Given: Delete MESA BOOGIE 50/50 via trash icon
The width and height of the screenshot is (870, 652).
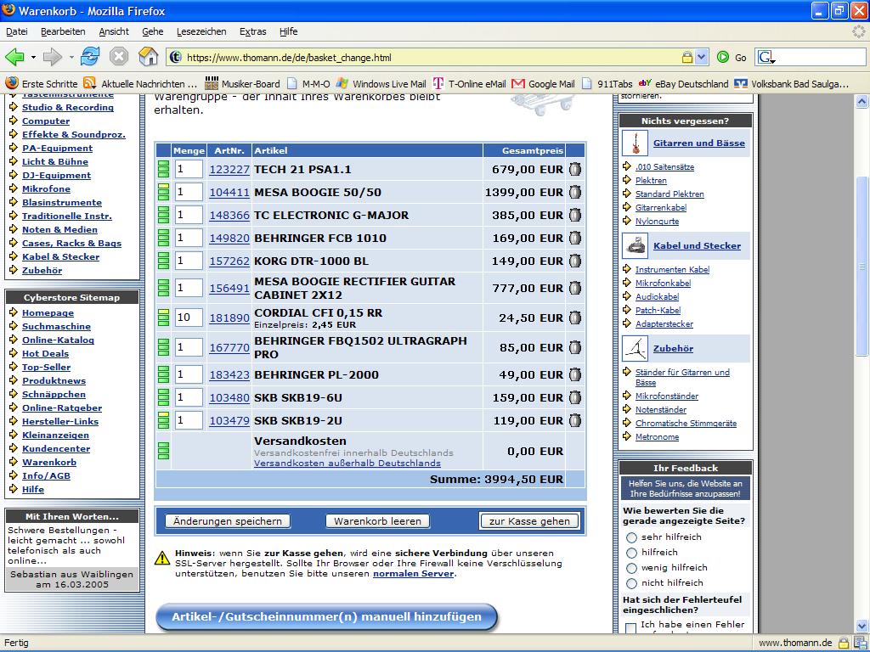Looking at the screenshot, I should coord(575,192).
